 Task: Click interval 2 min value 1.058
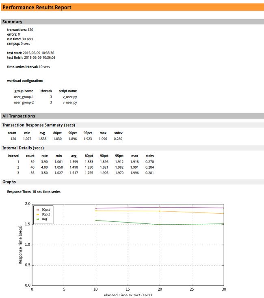tap(58, 167)
